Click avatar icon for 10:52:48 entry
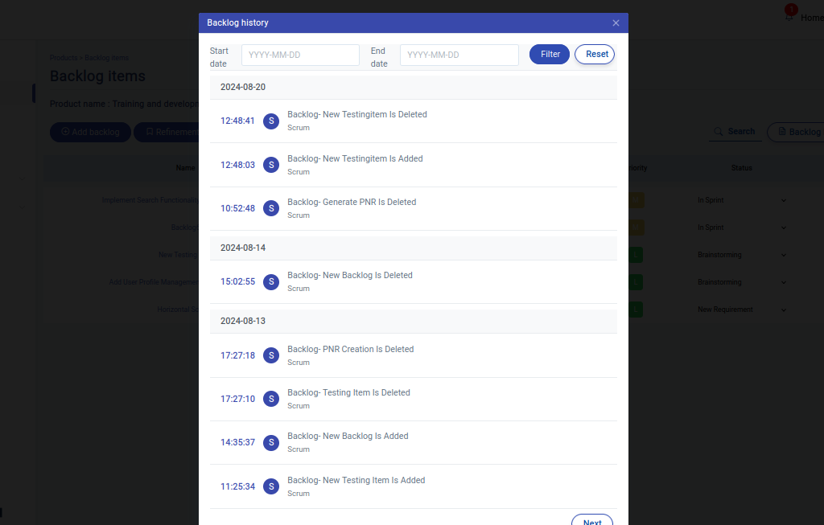This screenshot has height=525, width=824. [x=271, y=208]
